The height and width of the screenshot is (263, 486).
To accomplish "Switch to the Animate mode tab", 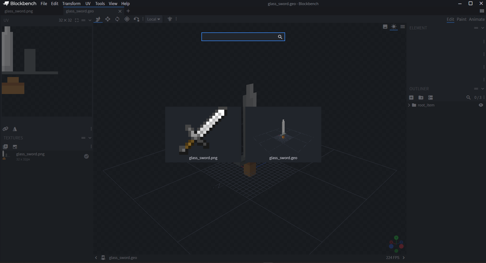I will click(x=477, y=19).
